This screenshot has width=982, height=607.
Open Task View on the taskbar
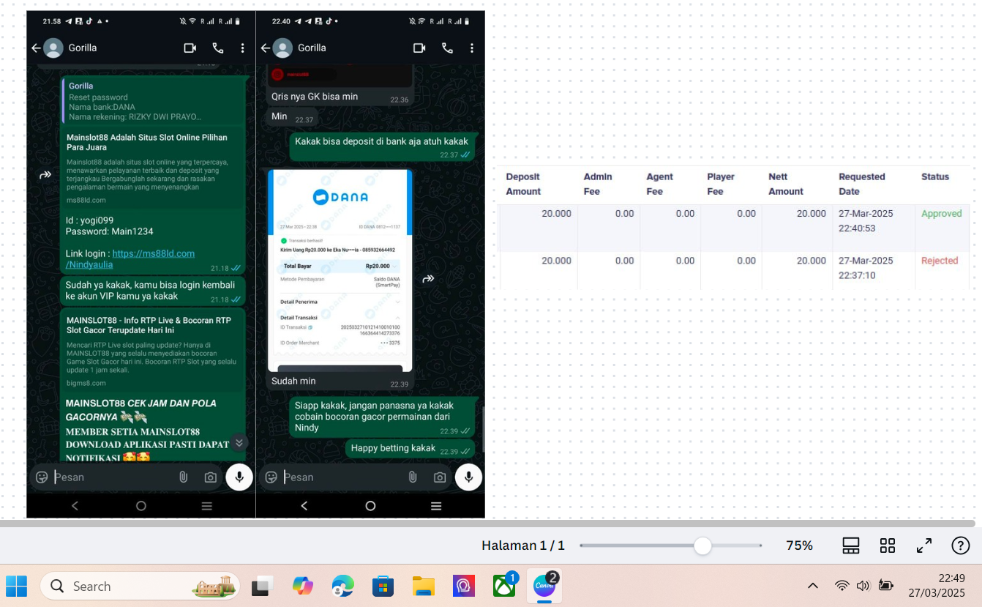click(x=262, y=586)
